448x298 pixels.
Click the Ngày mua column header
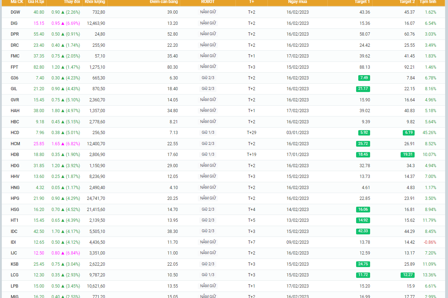[298, 2]
